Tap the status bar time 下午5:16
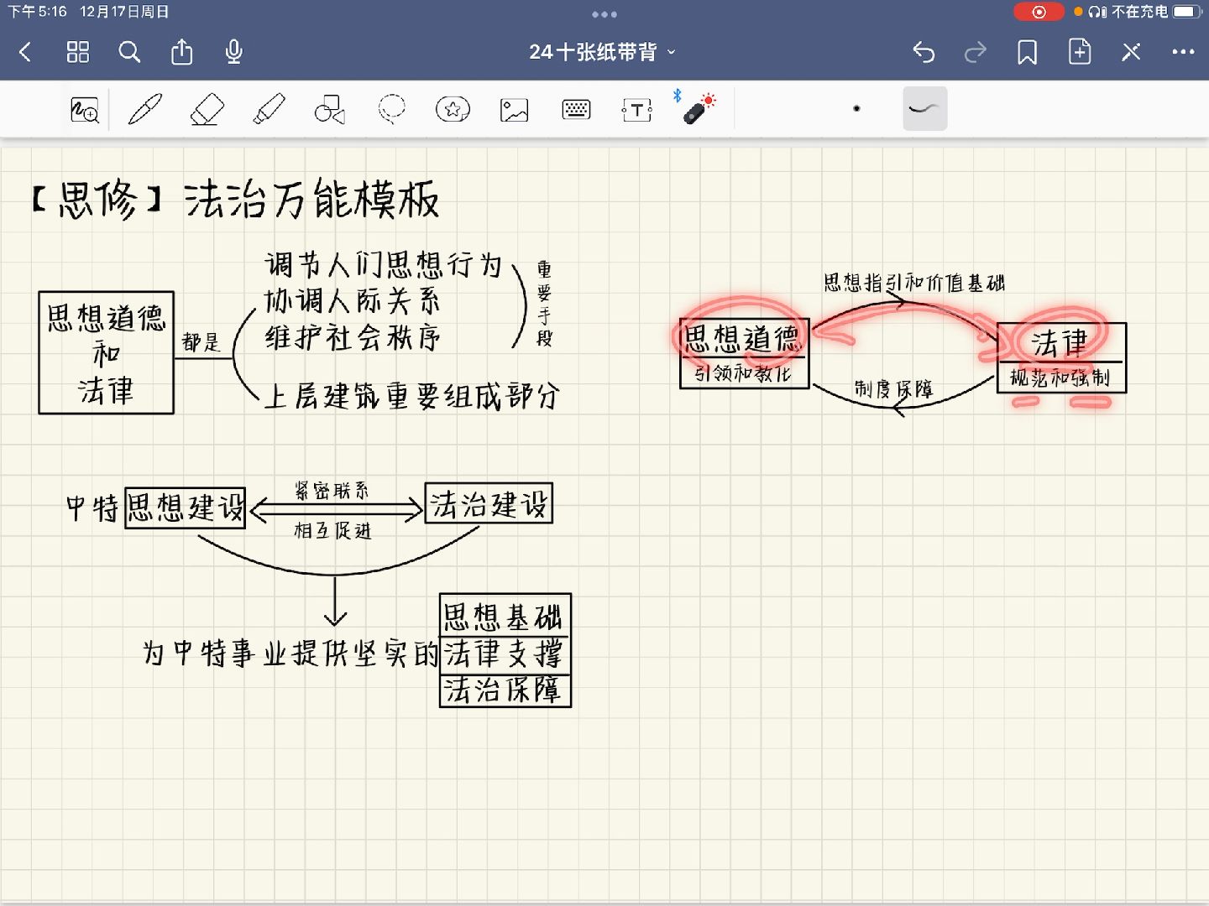 click(x=37, y=12)
